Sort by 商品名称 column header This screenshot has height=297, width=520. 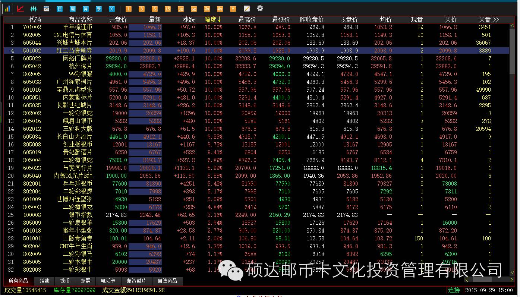point(81,19)
